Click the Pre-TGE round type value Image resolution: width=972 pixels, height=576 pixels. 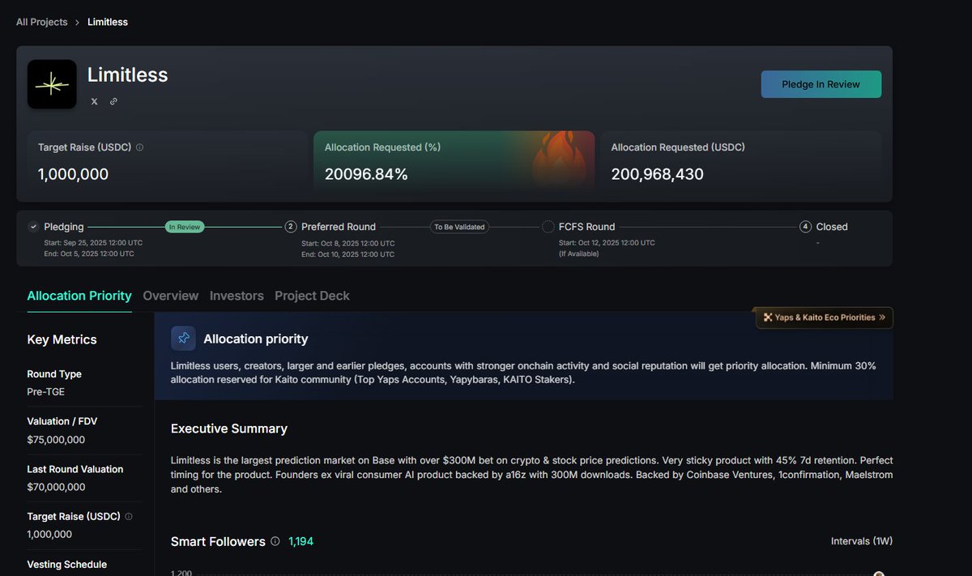tap(45, 392)
